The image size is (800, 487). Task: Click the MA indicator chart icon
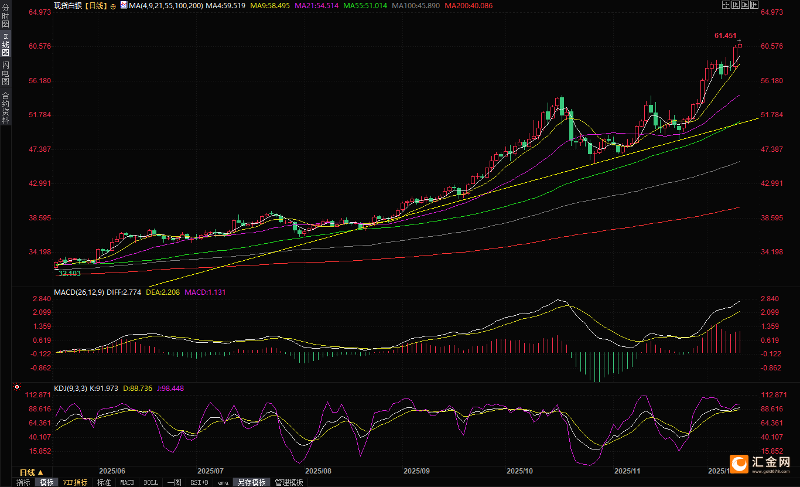click(124, 5)
